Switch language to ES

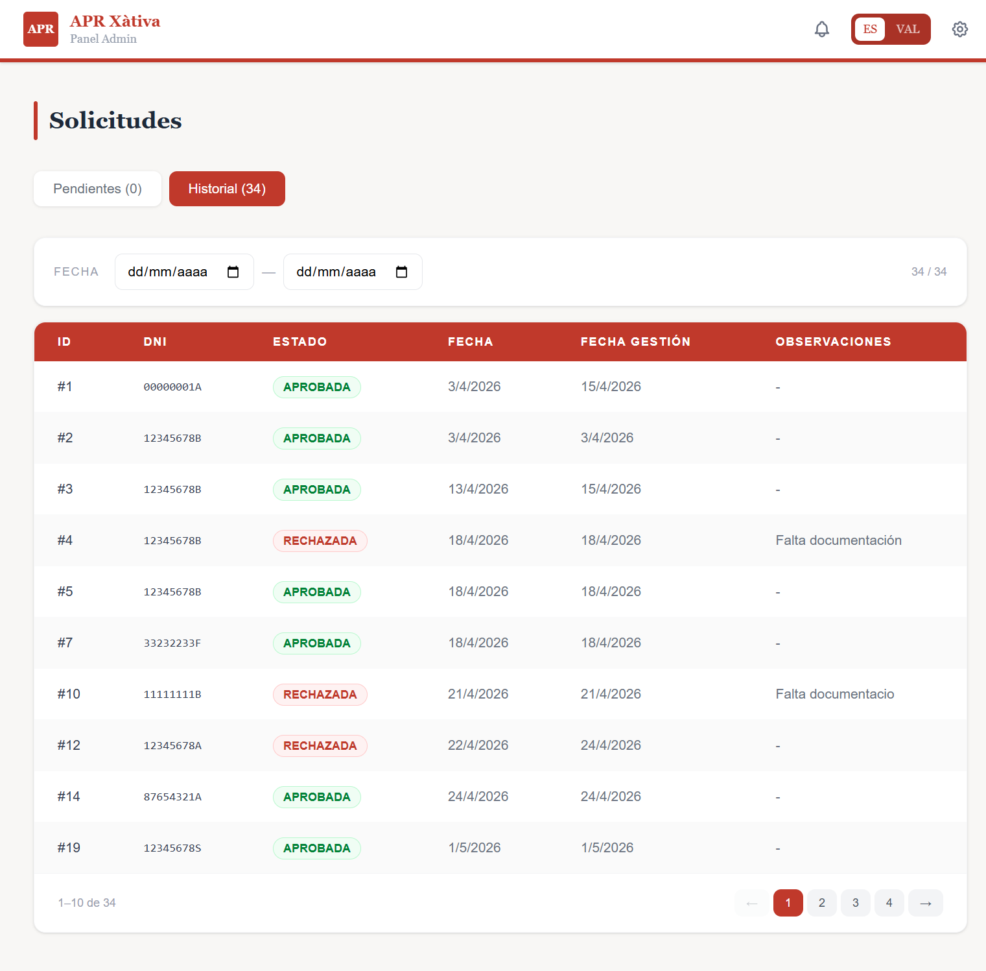870,29
